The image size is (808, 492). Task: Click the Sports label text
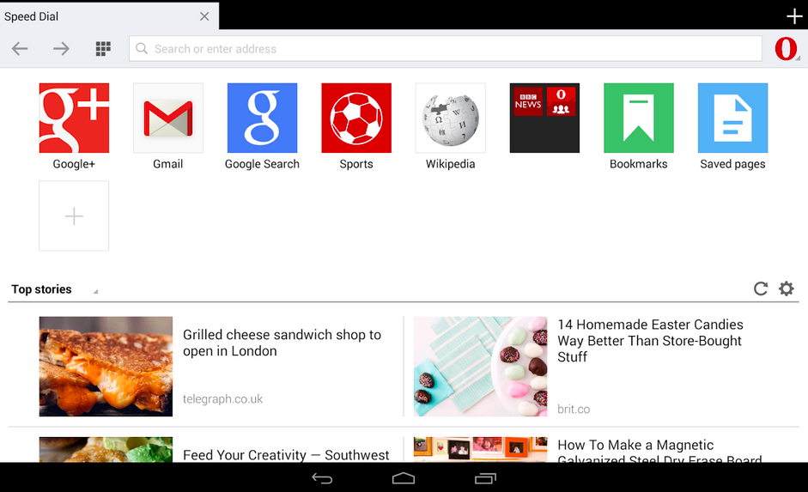tap(356, 164)
